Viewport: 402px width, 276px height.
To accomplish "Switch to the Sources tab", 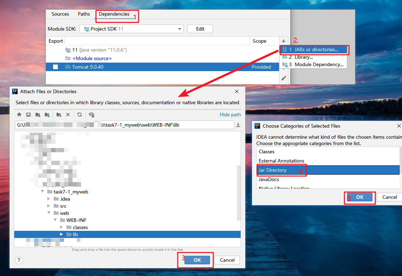I will click(x=60, y=14).
